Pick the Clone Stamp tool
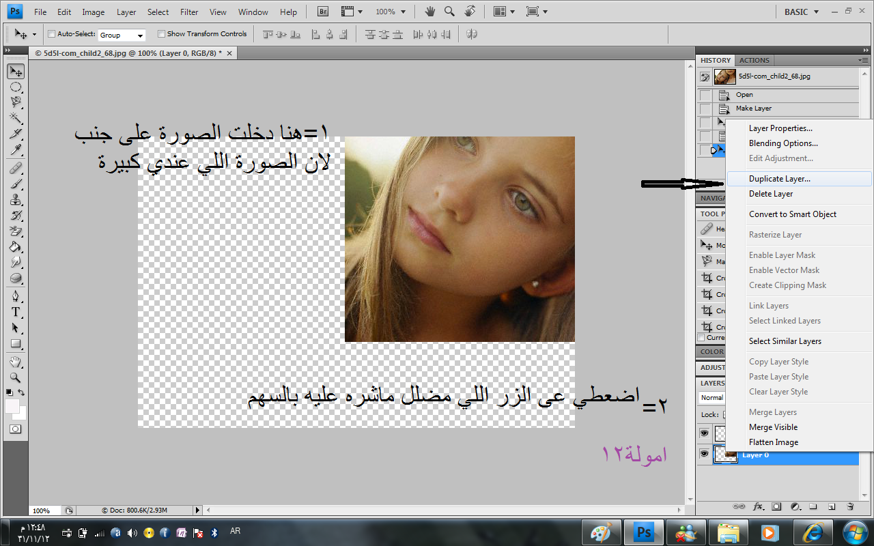Image resolution: width=874 pixels, height=546 pixels. pos(16,199)
